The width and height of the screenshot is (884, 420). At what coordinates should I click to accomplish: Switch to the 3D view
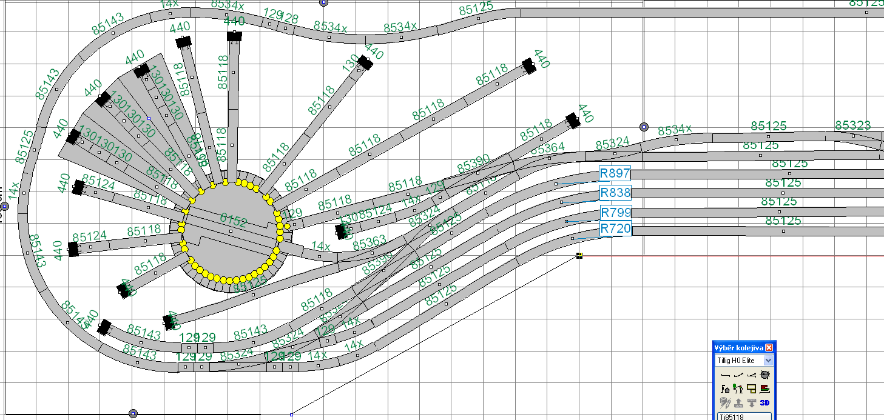[764, 402]
